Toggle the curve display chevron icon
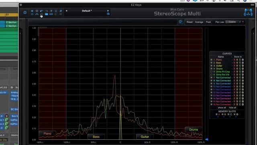Image resolution: width=257 pixels, height=145 pixels. pos(37,14)
